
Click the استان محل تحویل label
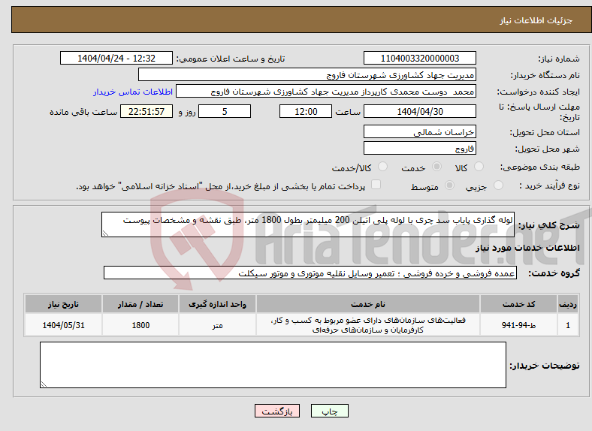pyautogui.click(x=545, y=132)
